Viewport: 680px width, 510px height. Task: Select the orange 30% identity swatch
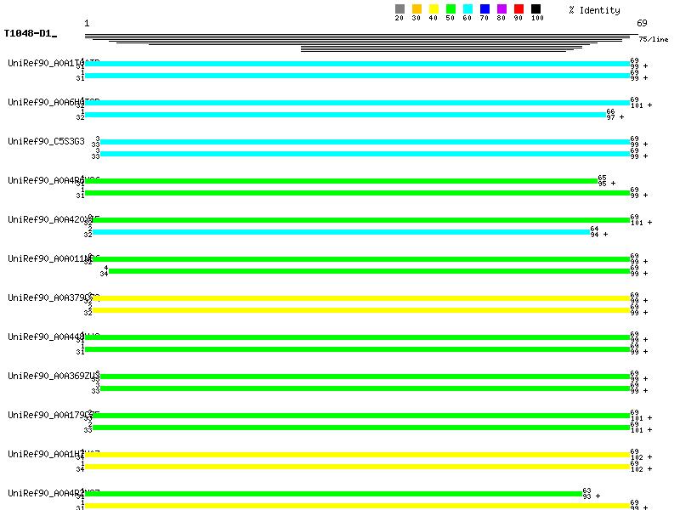(416, 9)
